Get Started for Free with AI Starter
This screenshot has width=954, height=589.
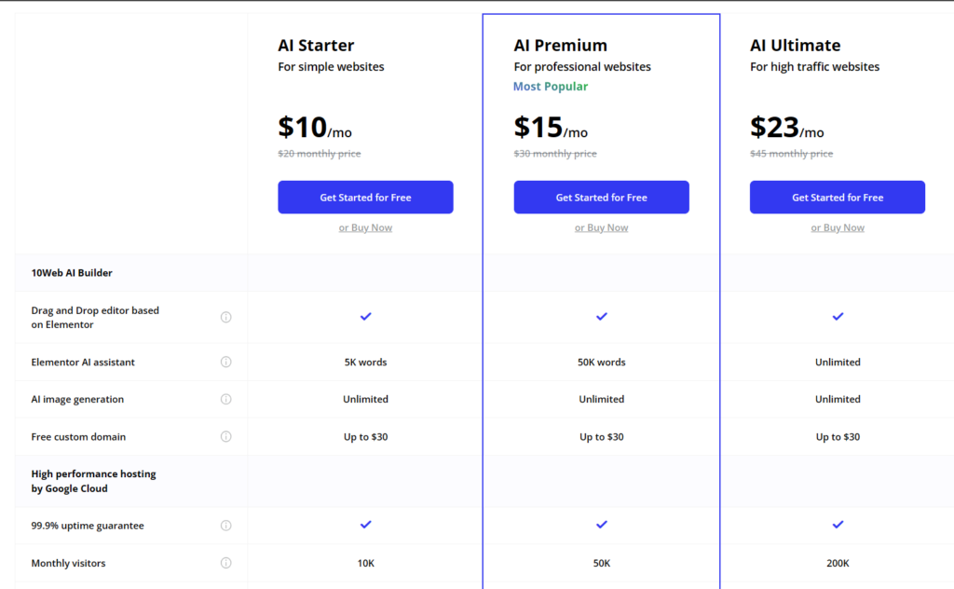click(365, 198)
